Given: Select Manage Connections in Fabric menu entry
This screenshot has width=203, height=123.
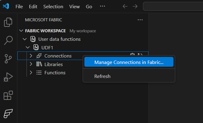Looking at the screenshot, I should point(129,62).
